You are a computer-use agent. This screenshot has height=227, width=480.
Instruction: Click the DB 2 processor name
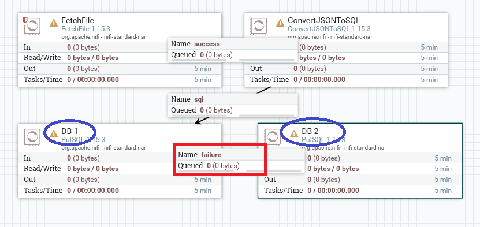310,131
